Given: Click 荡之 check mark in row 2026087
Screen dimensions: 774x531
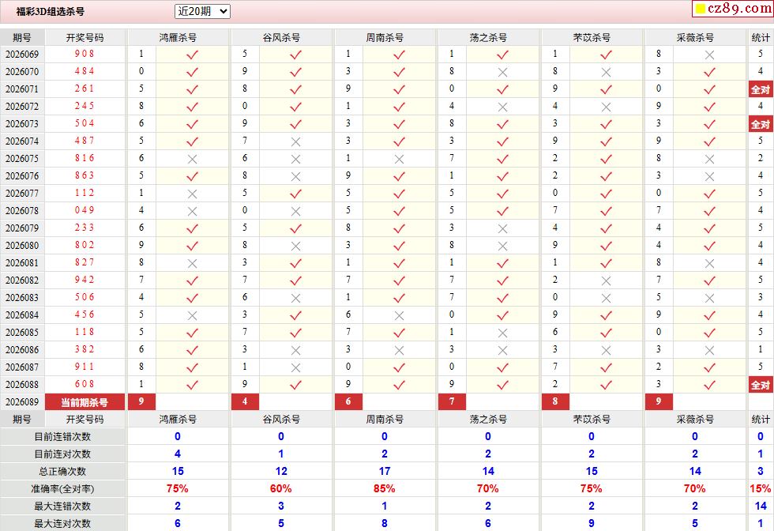Looking at the screenshot, I should [502, 368].
